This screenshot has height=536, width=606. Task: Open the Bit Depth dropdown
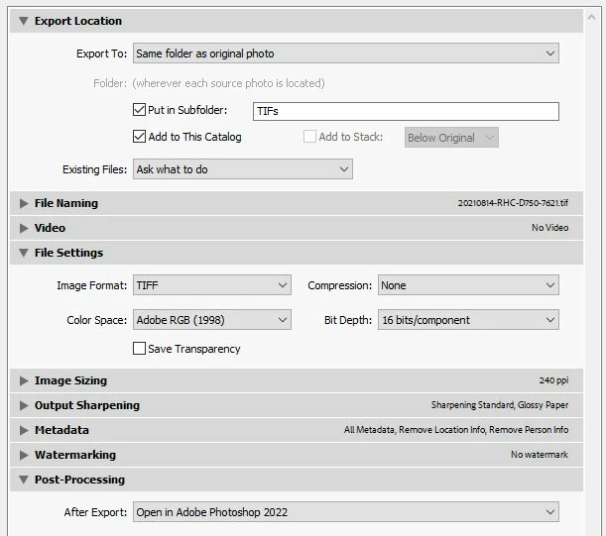pyautogui.click(x=468, y=320)
